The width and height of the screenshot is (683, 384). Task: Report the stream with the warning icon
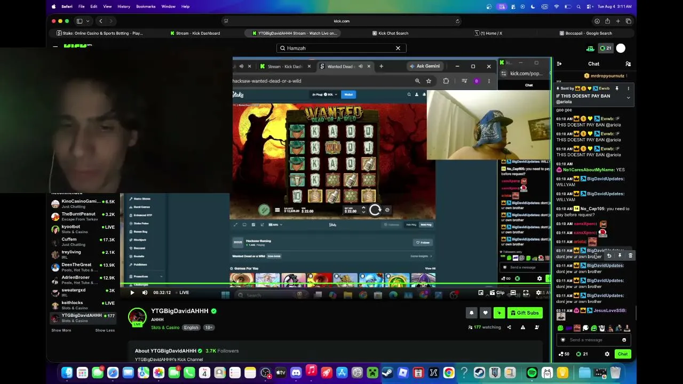tap(523, 327)
